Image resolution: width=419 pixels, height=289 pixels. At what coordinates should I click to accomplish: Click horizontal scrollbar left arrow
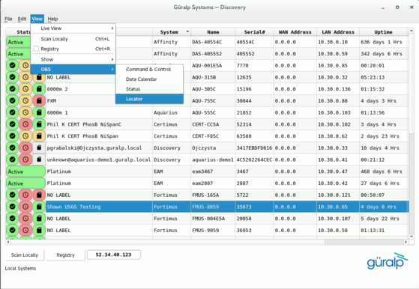click(8, 242)
